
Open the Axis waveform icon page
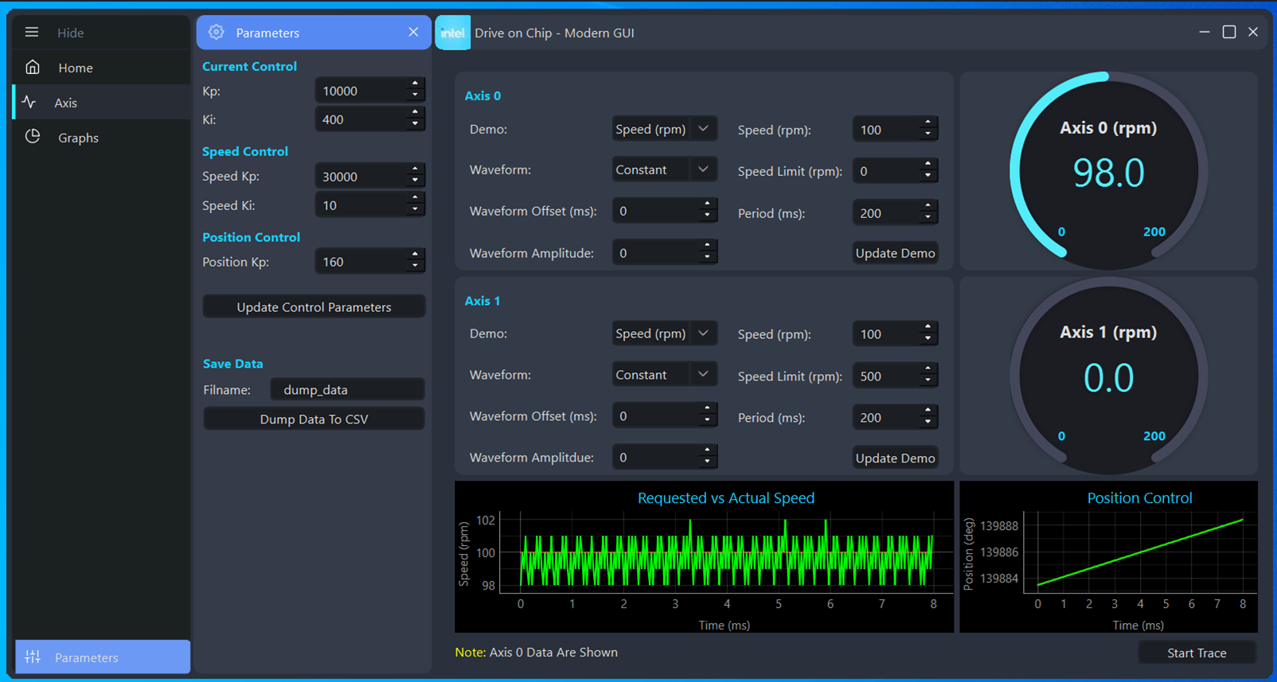(x=29, y=103)
